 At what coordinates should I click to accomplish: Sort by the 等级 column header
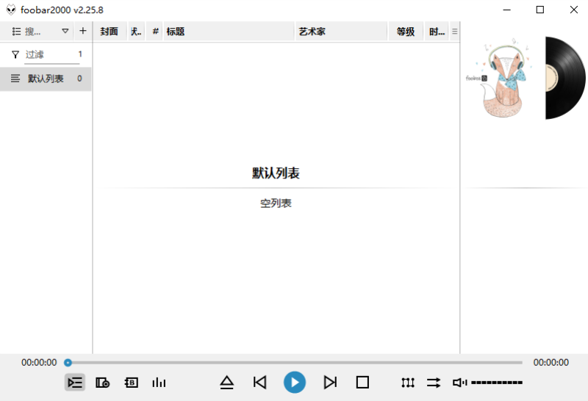406,32
